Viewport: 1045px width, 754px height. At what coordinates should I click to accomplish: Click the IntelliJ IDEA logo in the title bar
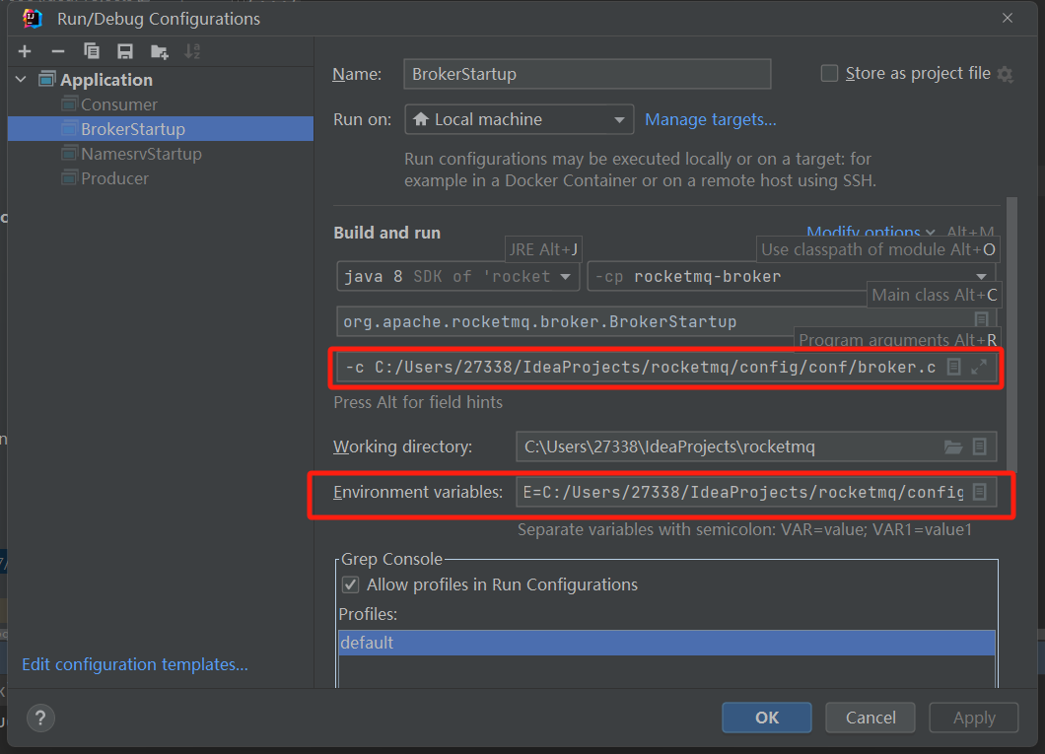32,18
